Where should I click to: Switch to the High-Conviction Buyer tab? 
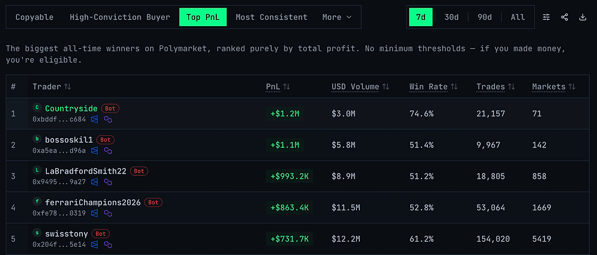(x=120, y=17)
